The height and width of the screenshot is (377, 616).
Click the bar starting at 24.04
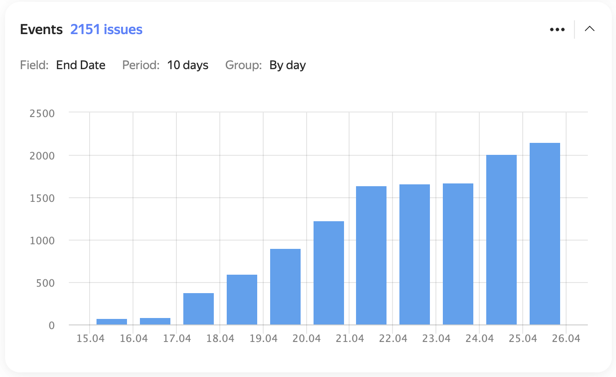pyautogui.click(x=501, y=240)
